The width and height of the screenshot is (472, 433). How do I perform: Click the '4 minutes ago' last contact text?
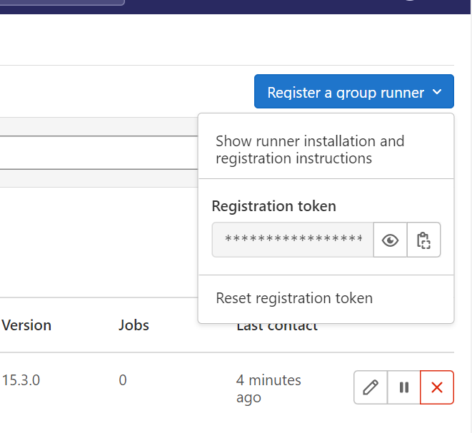(268, 388)
